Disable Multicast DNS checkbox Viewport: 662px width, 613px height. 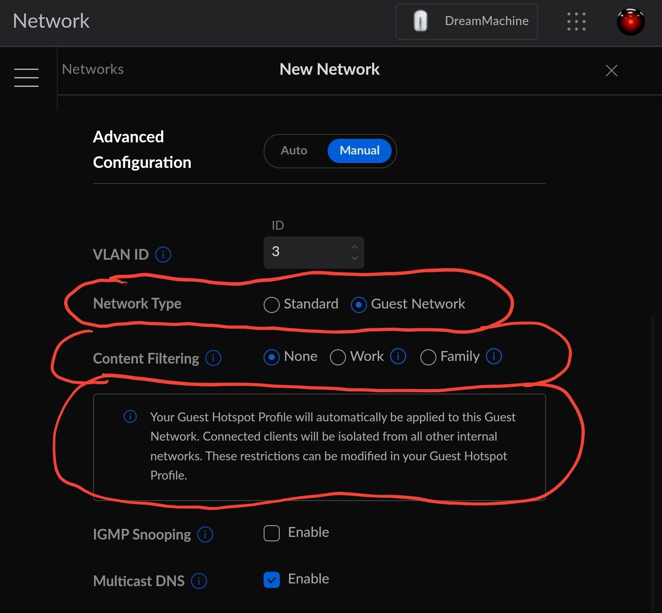point(271,580)
